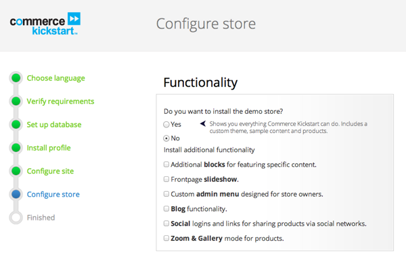Check the Frontpage slideshow option
This screenshot has width=406, height=257.
tap(166, 179)
